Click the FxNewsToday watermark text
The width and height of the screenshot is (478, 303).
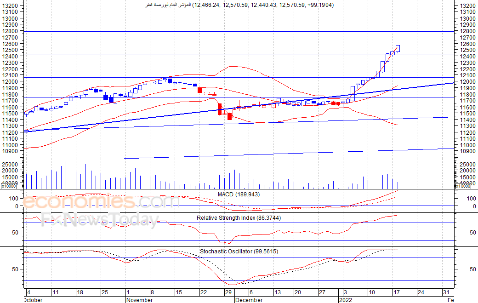[x=100, y=219]
